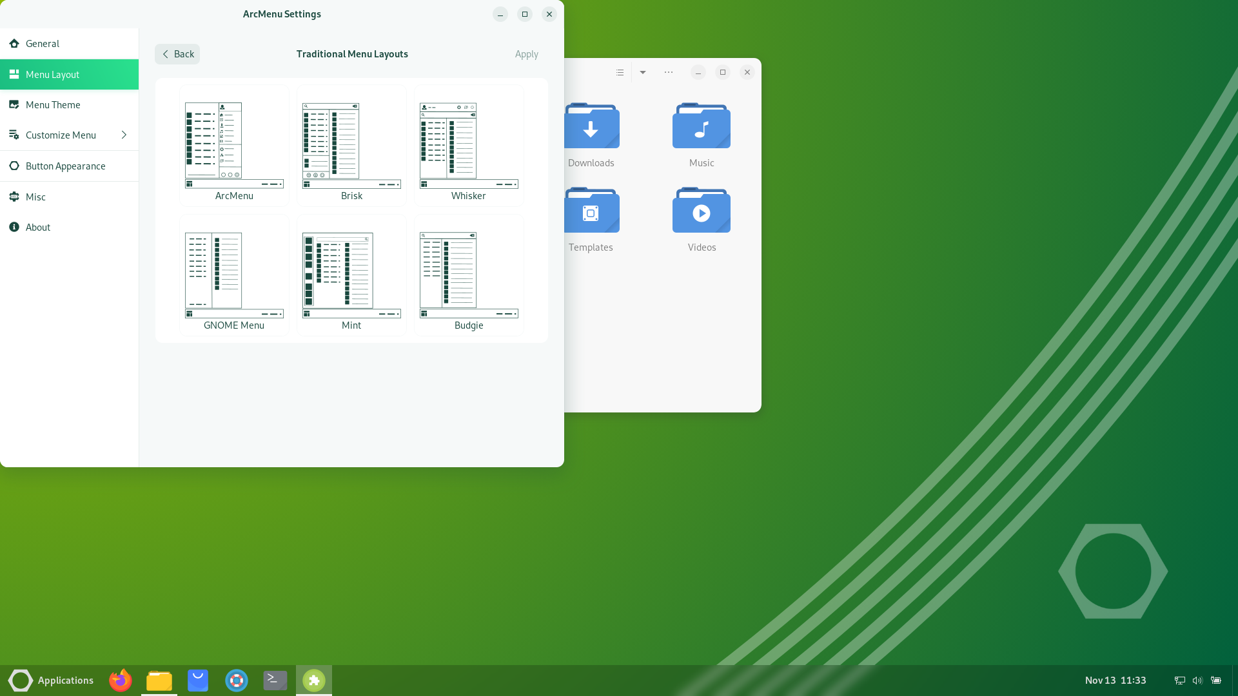Viewport: 1238px width, 696px height.
Task: Open the General settings page
Action: [69, 44]
